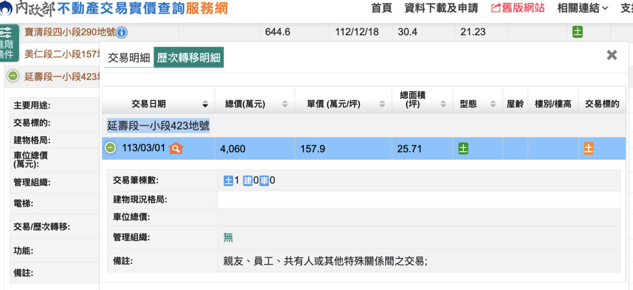
Task: Open the 不動產交易實價查詢服務網 title link
Action: coord(142,8)
